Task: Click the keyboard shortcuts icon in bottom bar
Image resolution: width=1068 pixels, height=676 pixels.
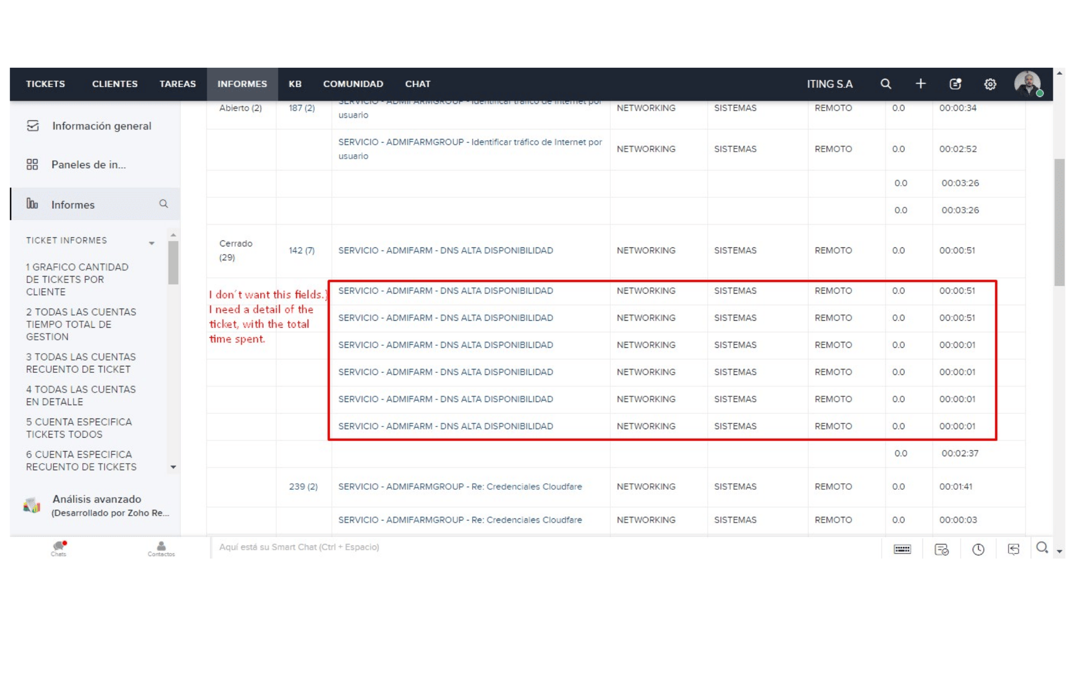Action: 902,549
